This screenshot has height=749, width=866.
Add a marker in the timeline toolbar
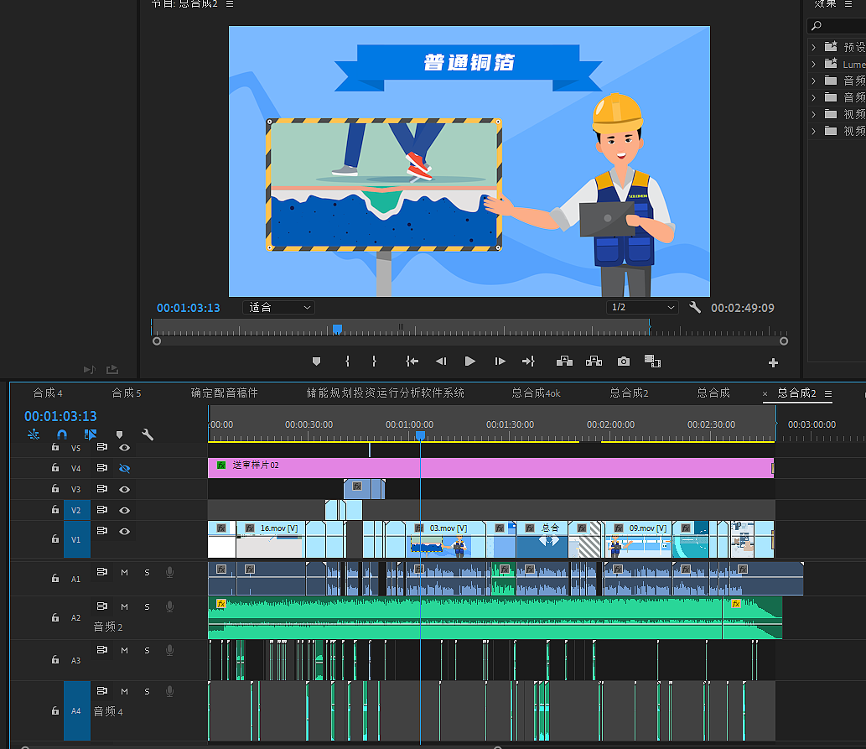119,434
